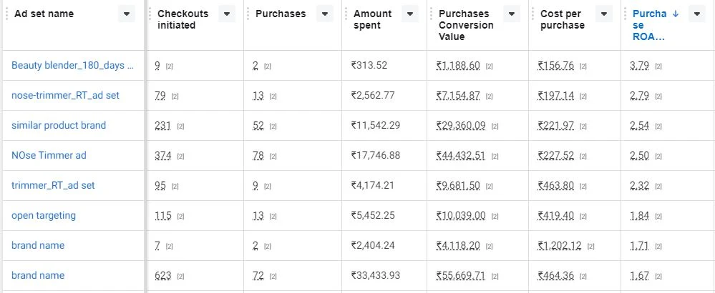
Task: Click the Amount spent column header
Action: (373, 19)
